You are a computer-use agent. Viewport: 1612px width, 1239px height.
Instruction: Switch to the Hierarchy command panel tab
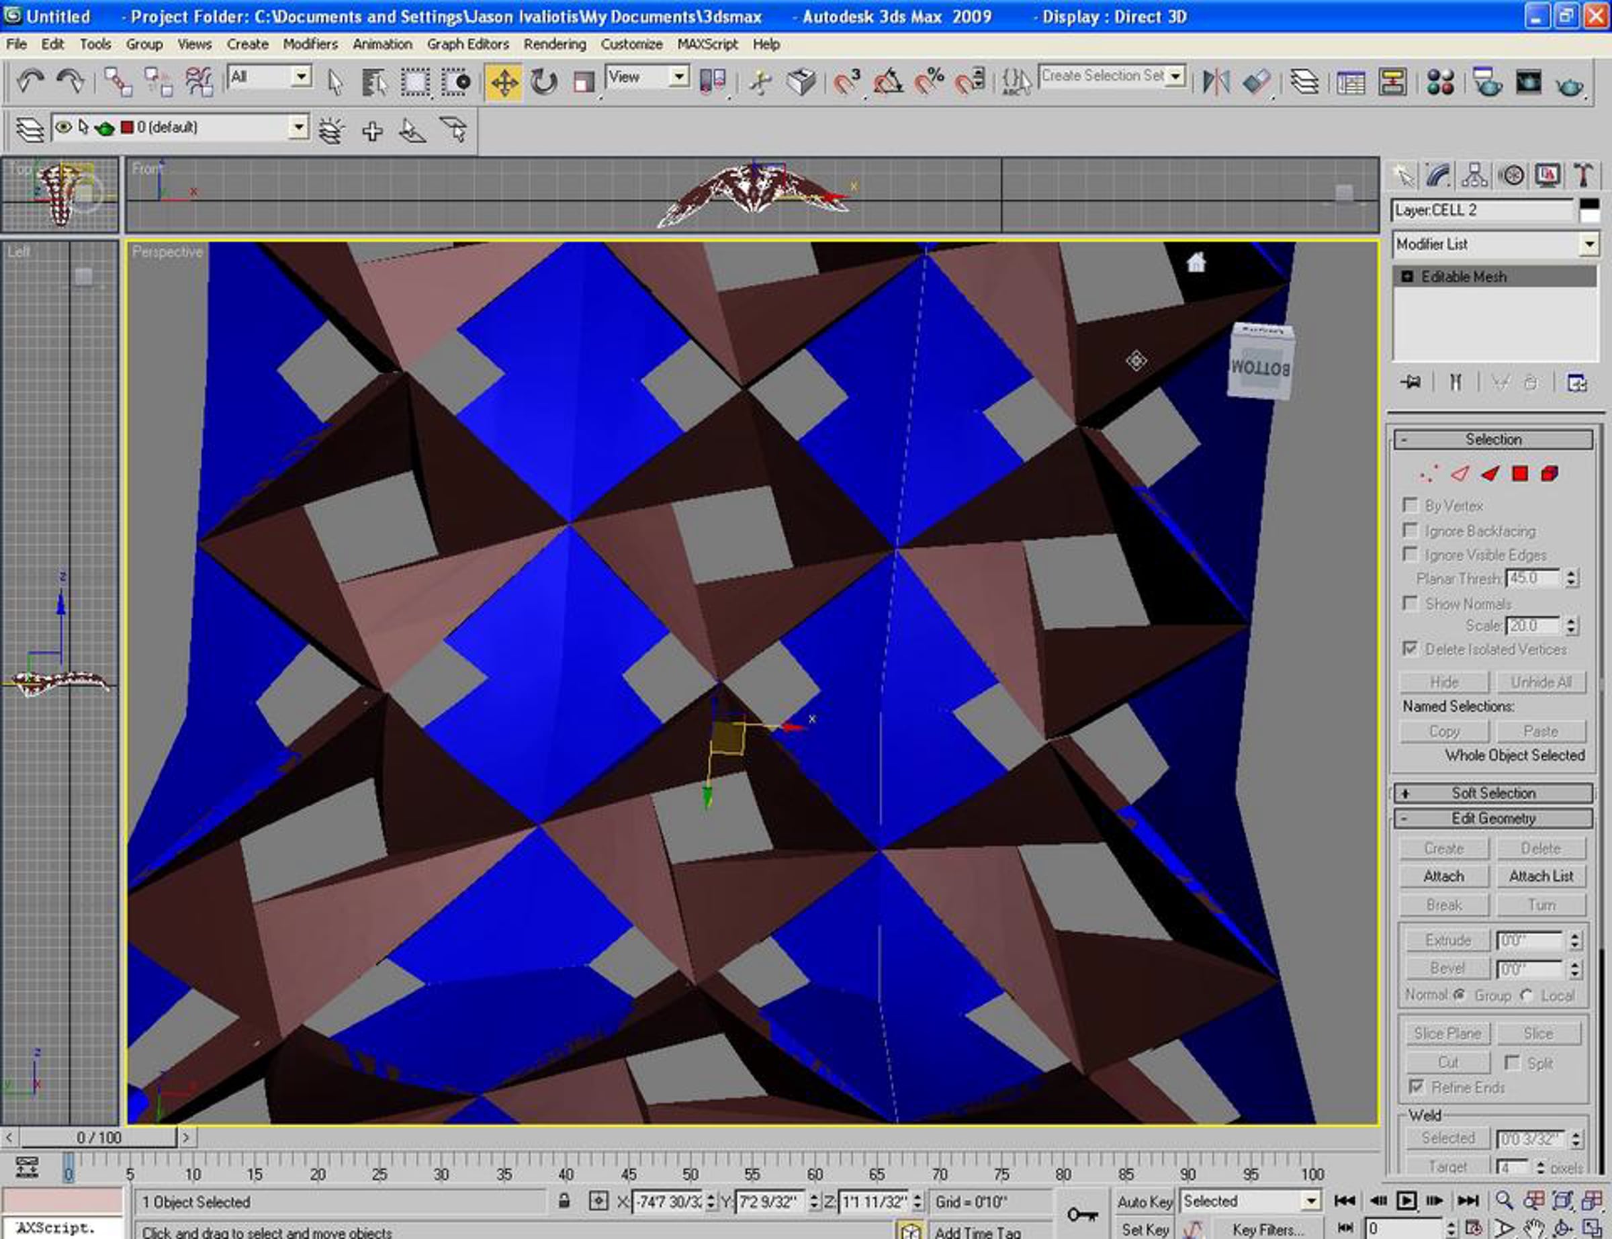[1474, 175]
